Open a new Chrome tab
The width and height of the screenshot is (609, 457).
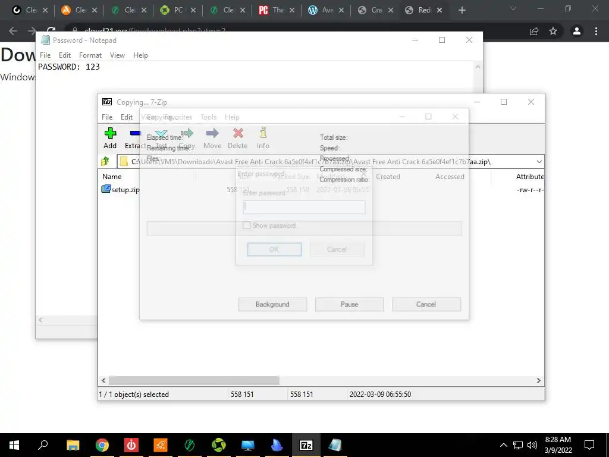pos(462,10)
